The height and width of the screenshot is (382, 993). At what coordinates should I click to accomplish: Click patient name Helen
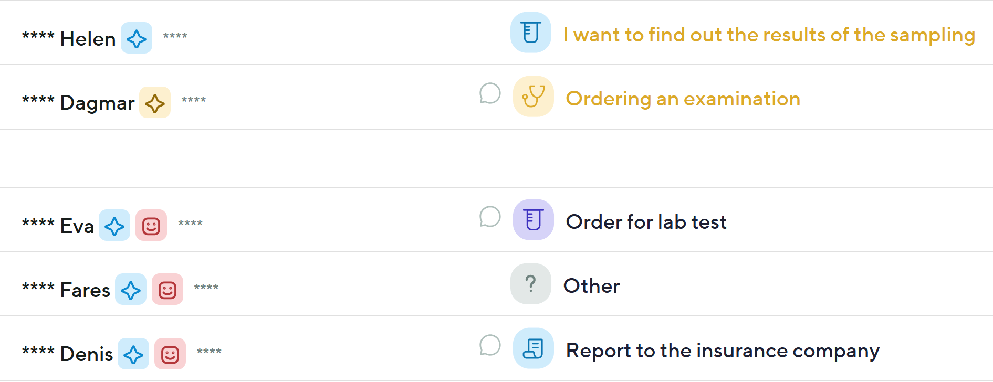pyautogui.click(x=88, y=39)
